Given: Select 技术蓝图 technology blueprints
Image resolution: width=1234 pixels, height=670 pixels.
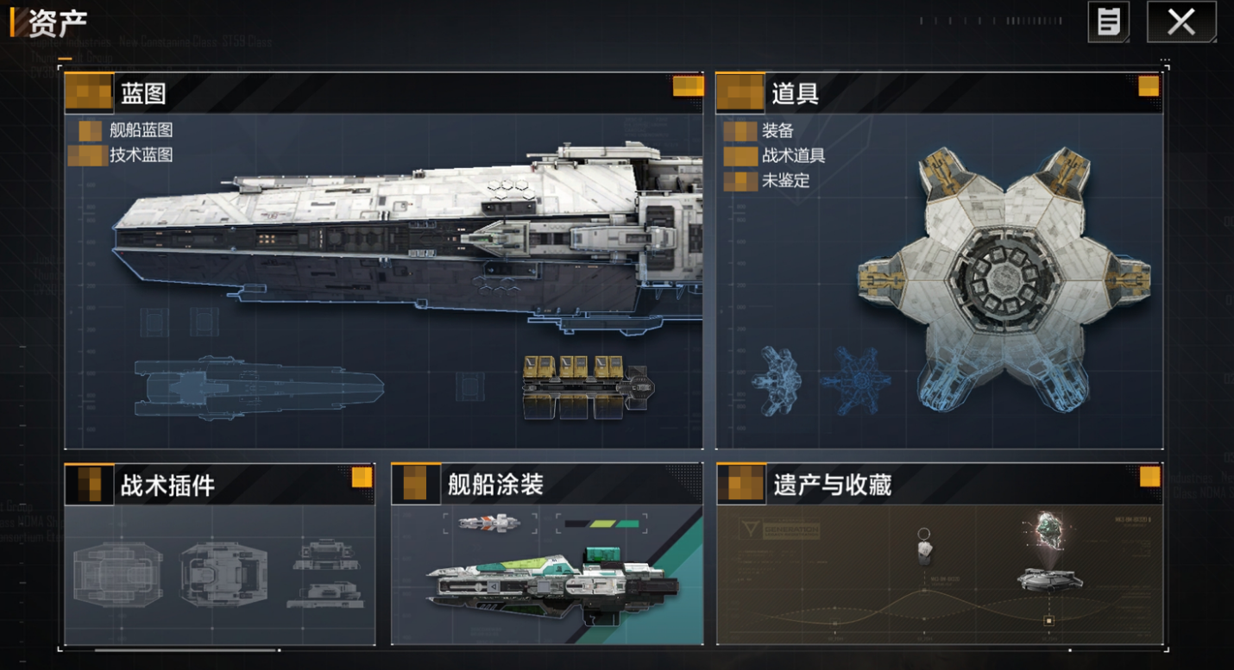Looking at the screenshot, I should pos(141,155).
